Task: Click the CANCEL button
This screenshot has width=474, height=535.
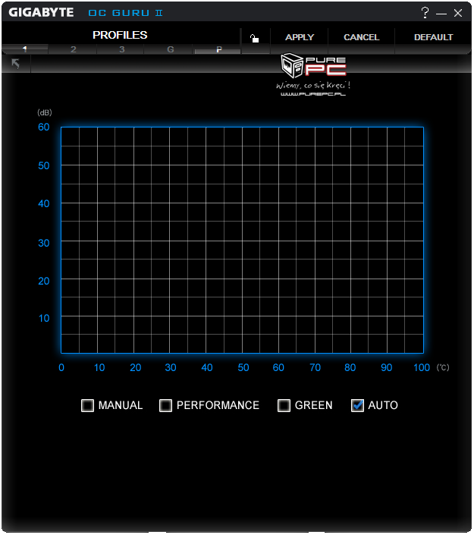Action: point(362,37)
